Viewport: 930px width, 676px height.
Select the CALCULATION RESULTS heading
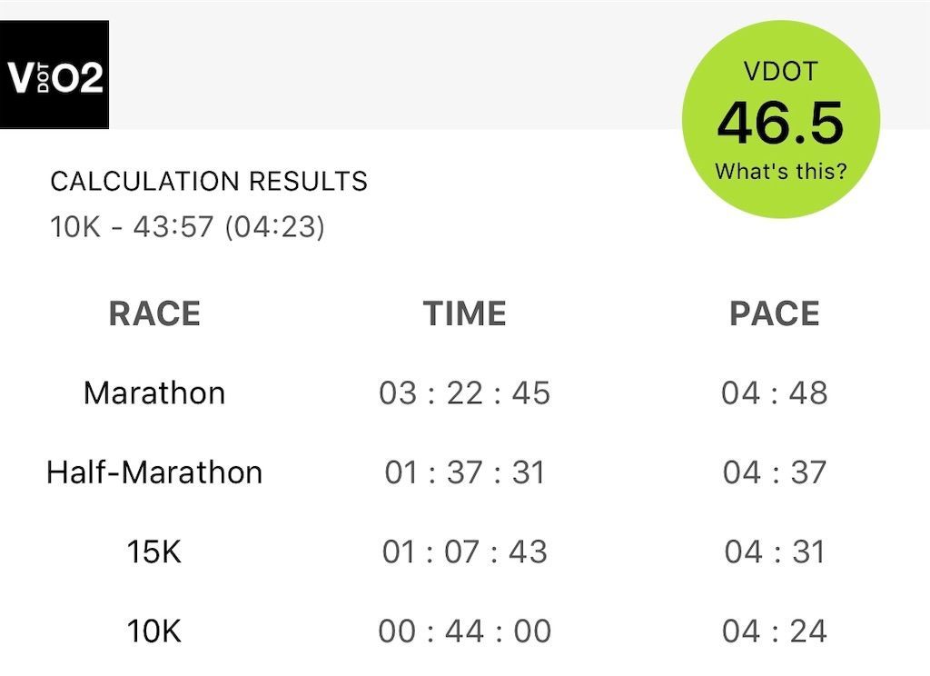click(x=209, y=182)
